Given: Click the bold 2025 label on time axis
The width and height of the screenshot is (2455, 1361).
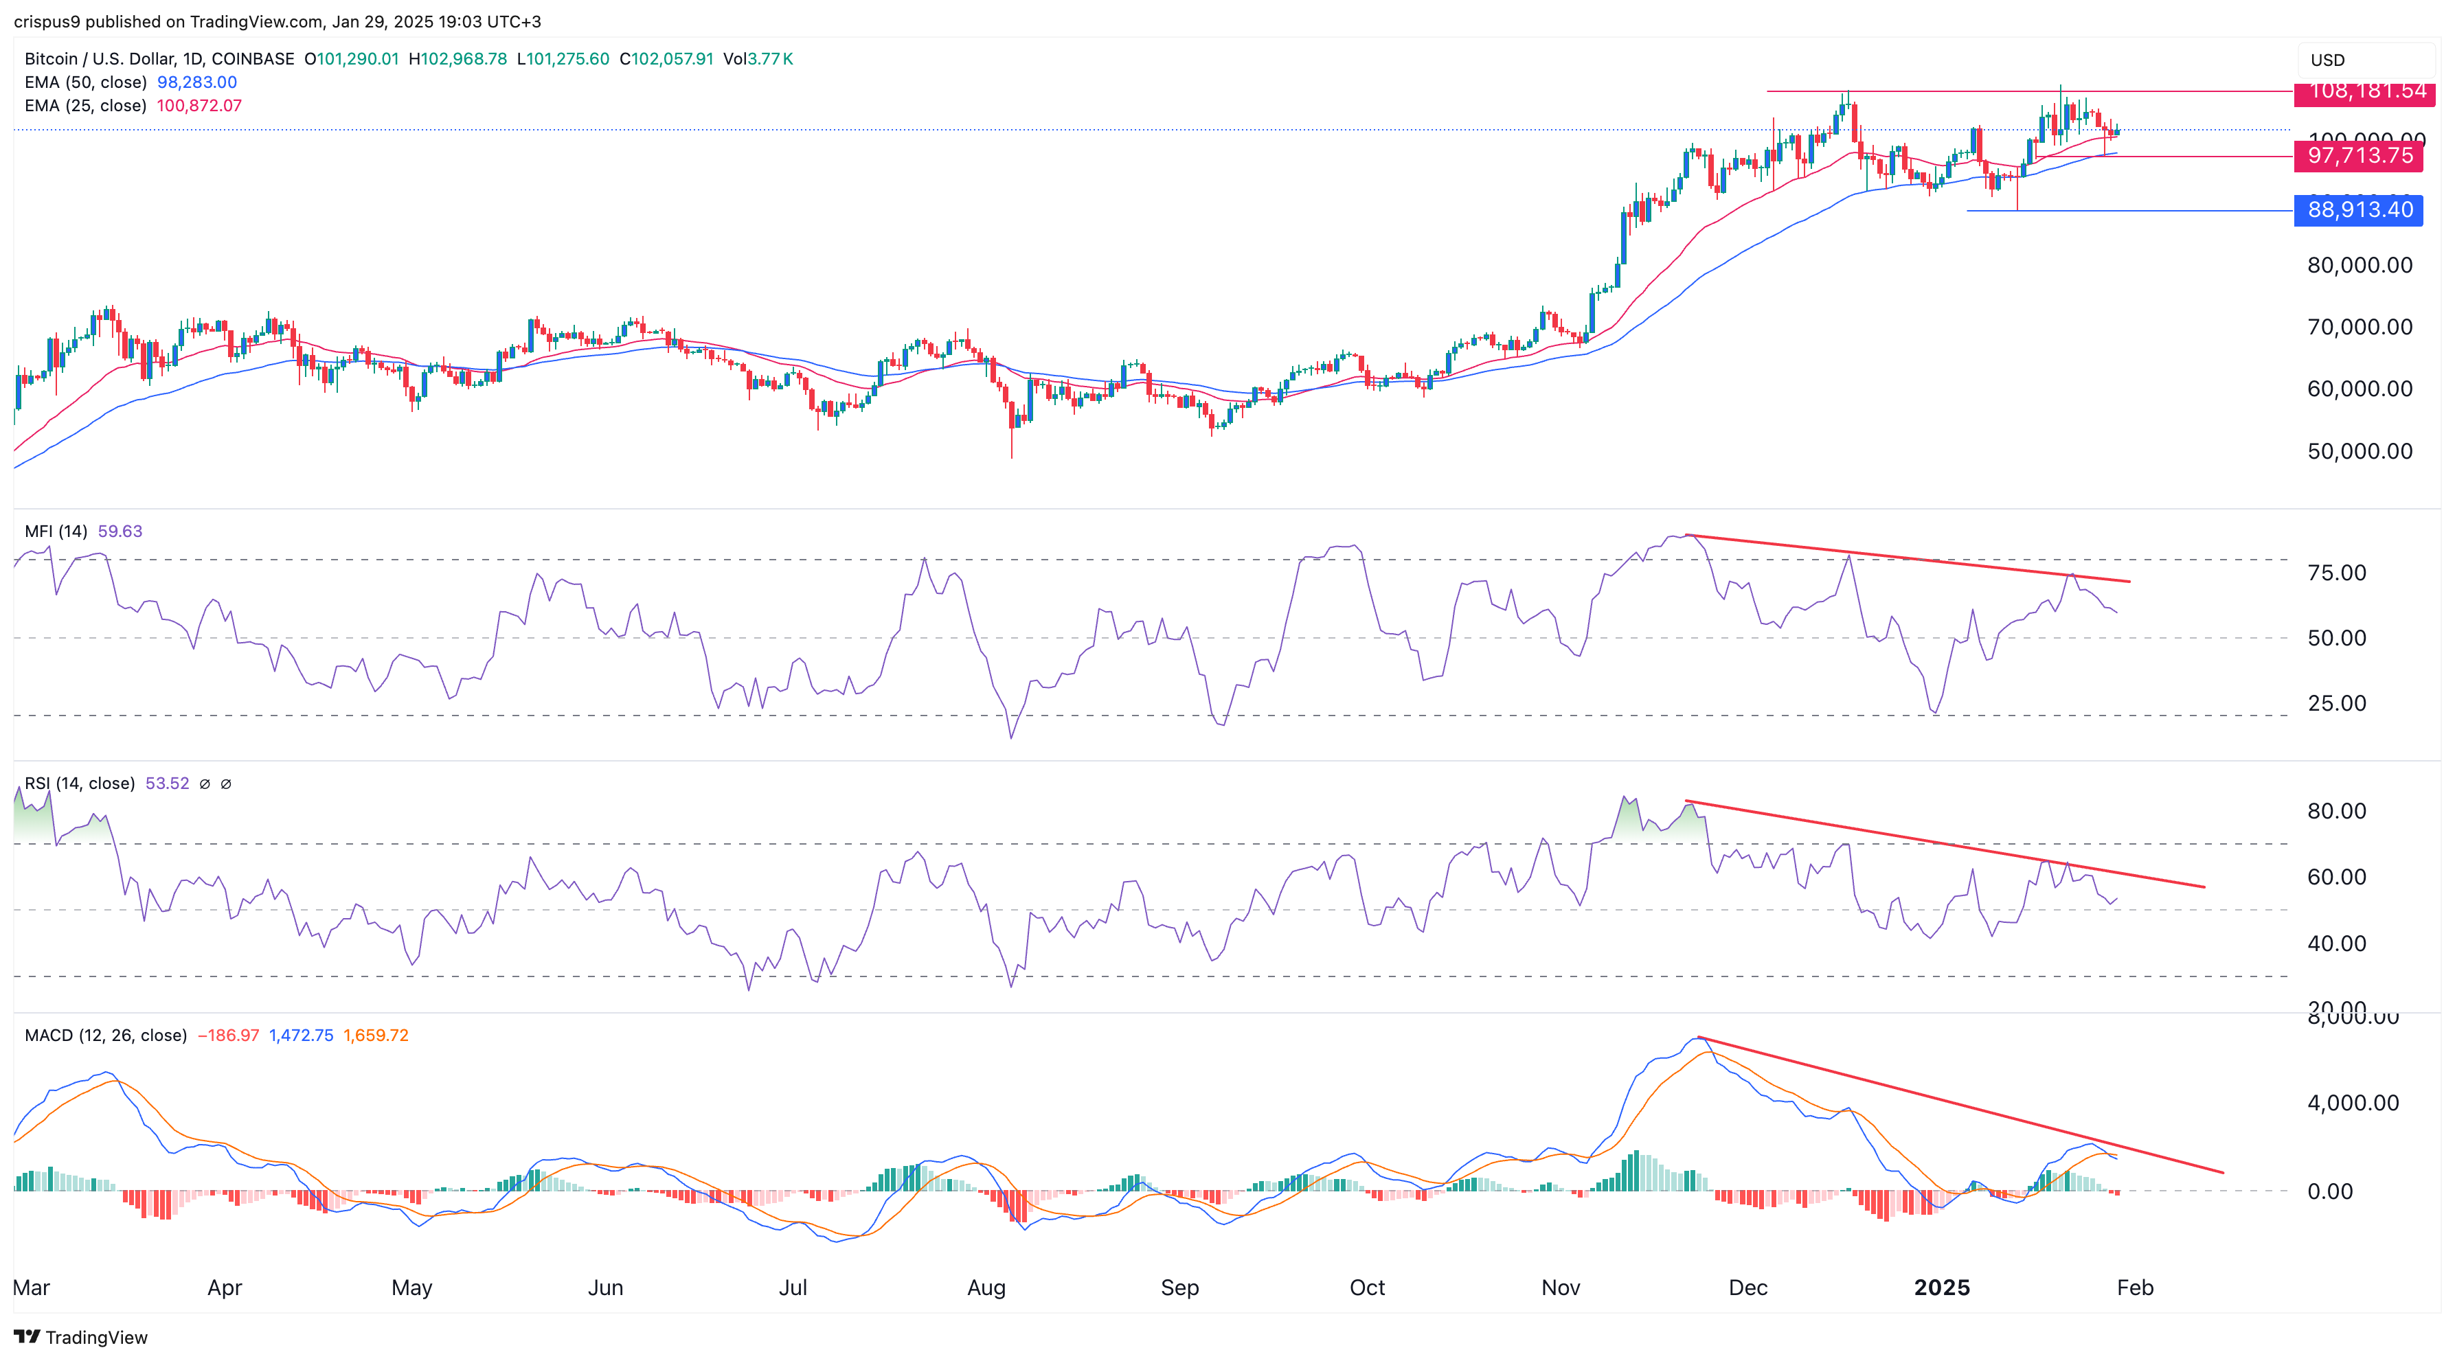Looking at the screenshot, I should 1943,1288.
